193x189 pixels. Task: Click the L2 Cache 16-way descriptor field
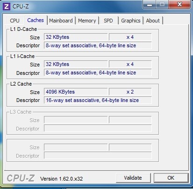[98, 100]
